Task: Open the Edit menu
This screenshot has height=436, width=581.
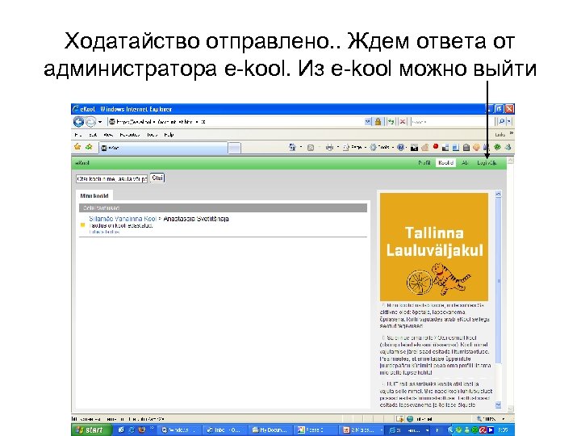Action: (93, 135)
